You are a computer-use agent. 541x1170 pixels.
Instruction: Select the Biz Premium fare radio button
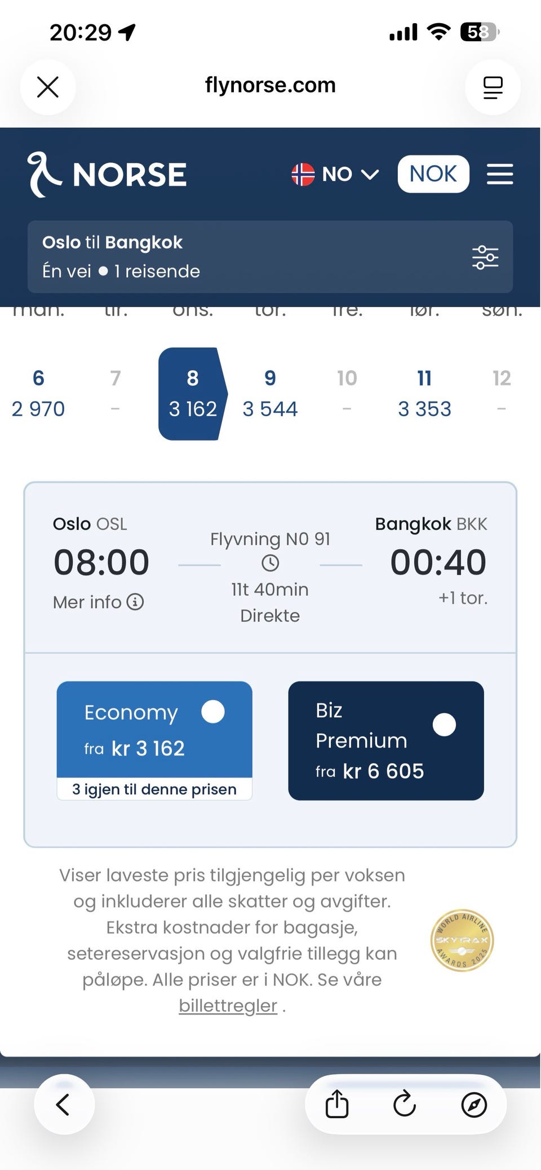coord(444,724)
